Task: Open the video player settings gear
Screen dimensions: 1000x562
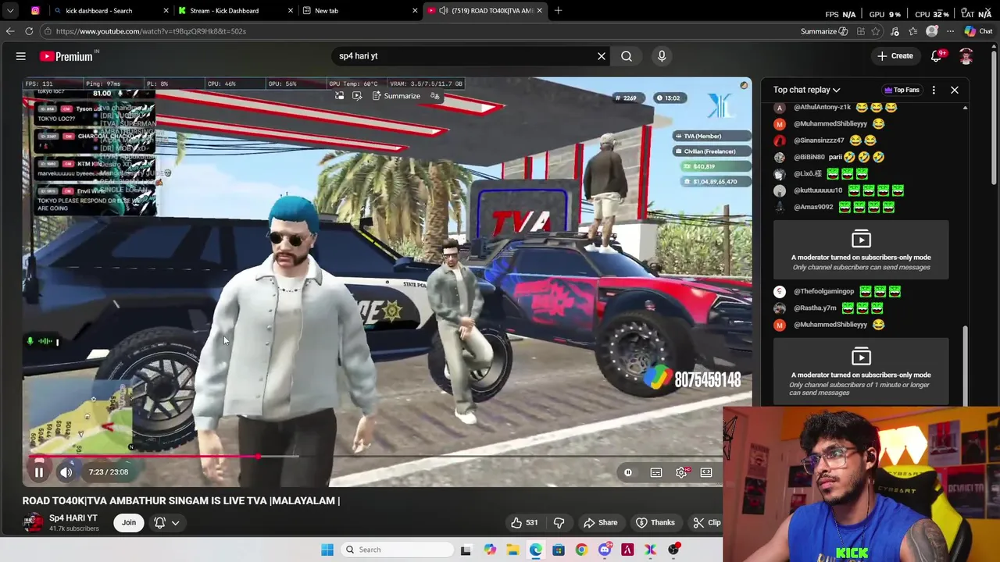Action: (x=681, y=472)
